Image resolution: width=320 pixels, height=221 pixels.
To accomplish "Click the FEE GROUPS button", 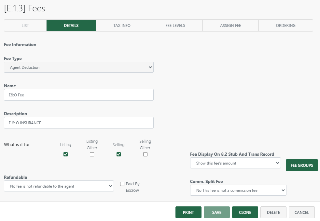I will pos(302,165).
